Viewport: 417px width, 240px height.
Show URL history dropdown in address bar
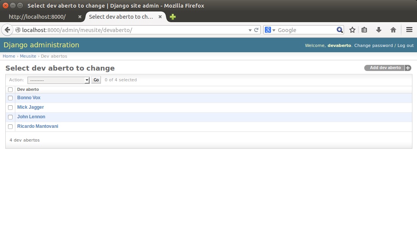click(250, 30)
